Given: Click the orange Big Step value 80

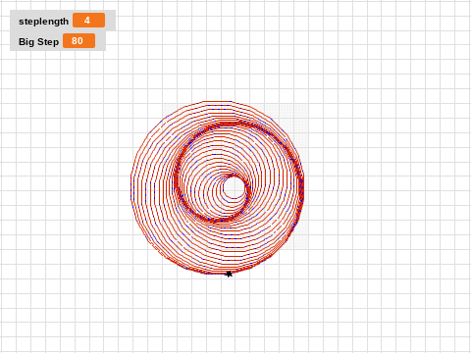Looking at the screenshot, I should click(x=78, y=41).
